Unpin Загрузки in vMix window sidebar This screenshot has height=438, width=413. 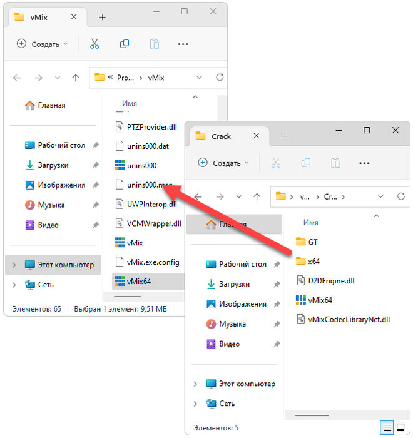click(96, 165)
